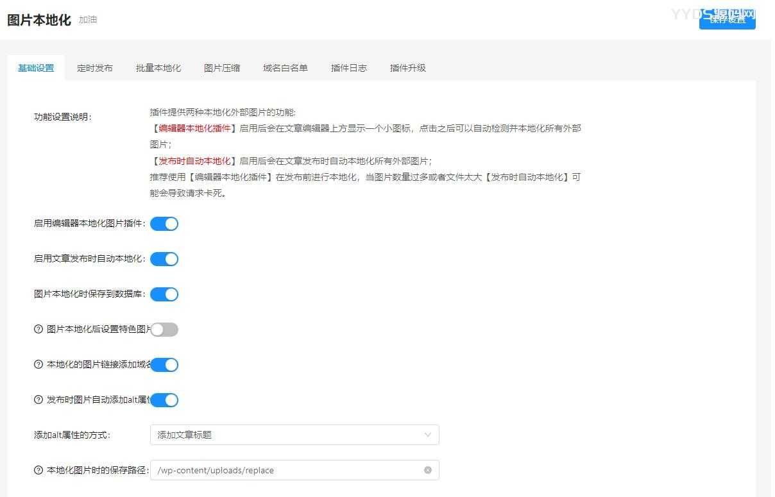Click the 保存设置 button
The image size is (775, 497).
click(x=727, y=20)
